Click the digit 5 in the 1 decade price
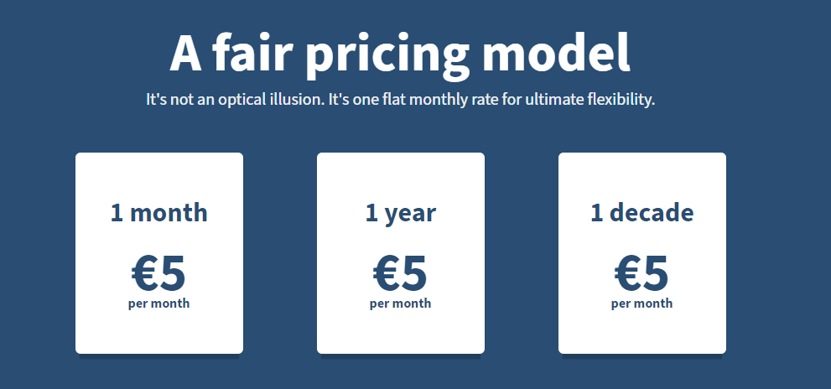This screenshot has height=389, width=831. (656, 272)
